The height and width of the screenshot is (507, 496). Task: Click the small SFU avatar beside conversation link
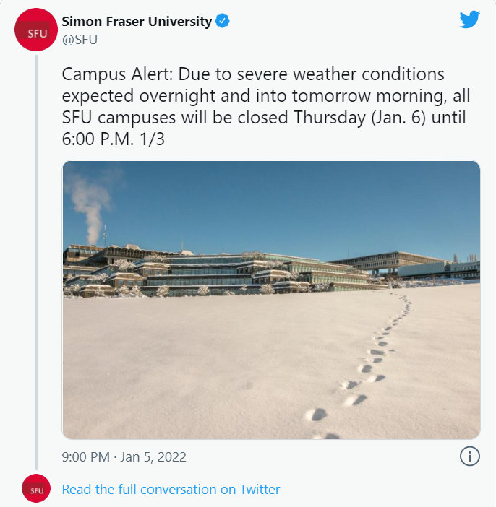click(x=36, y=488)
